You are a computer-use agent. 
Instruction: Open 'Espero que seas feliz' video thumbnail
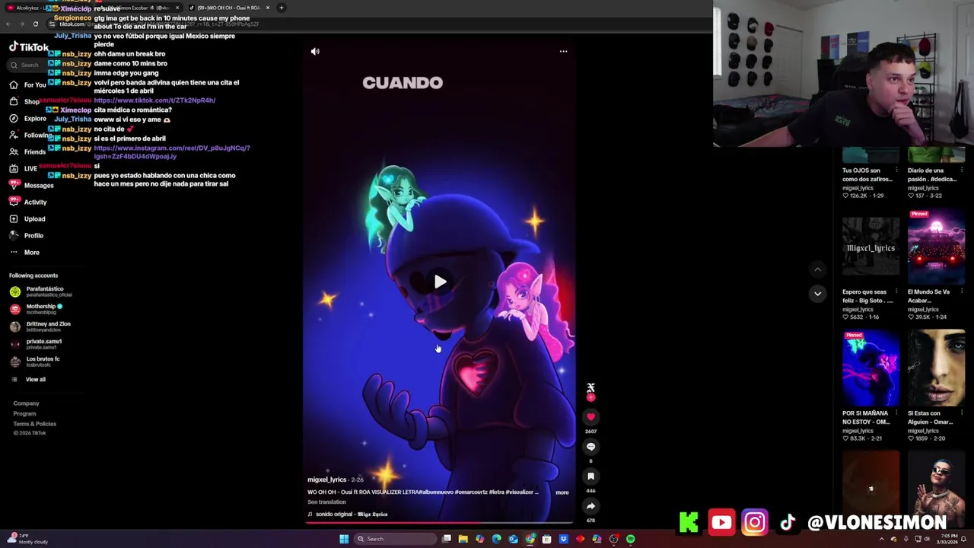tap(871, 247)
